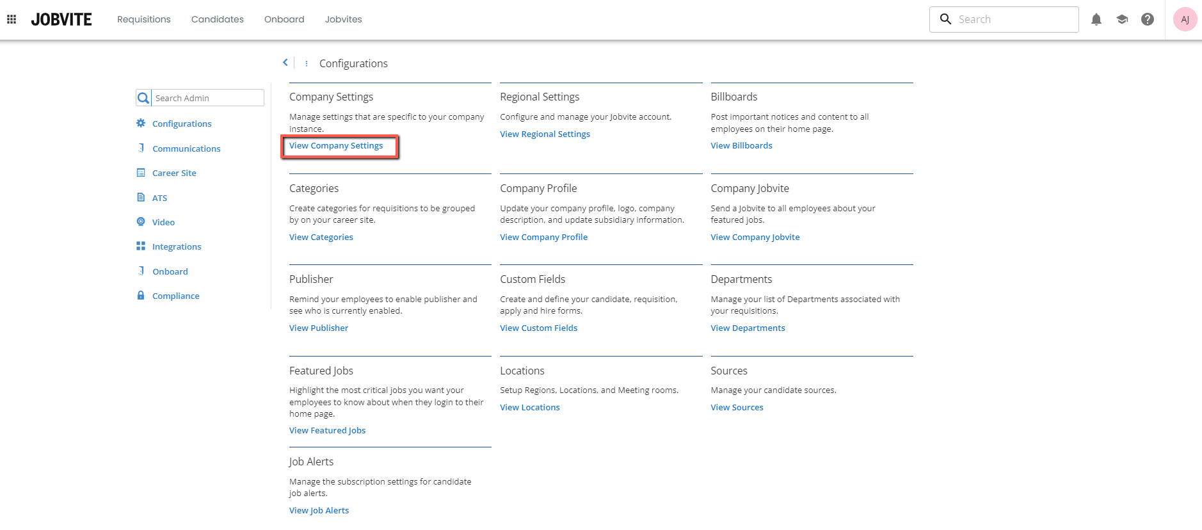Image resolution: width=1202 pixels, height=530 pixels.
Task: Click the Compliance lock icon
Action: (x=141, y=295)
